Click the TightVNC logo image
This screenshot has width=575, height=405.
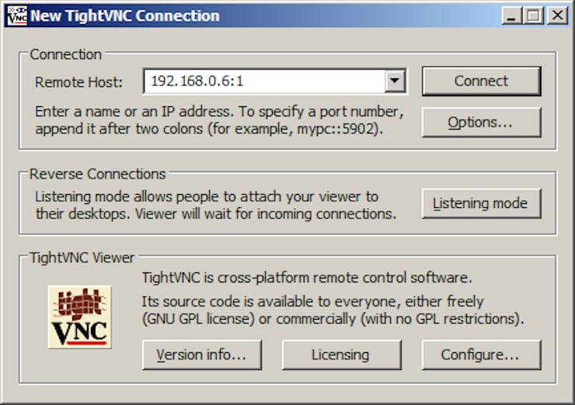click(x=79, y=317)
